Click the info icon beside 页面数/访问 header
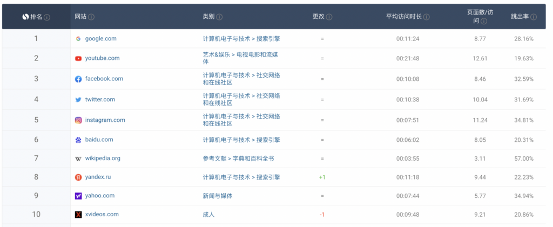Screen dimensions: 553x227 tap(484, 21)
